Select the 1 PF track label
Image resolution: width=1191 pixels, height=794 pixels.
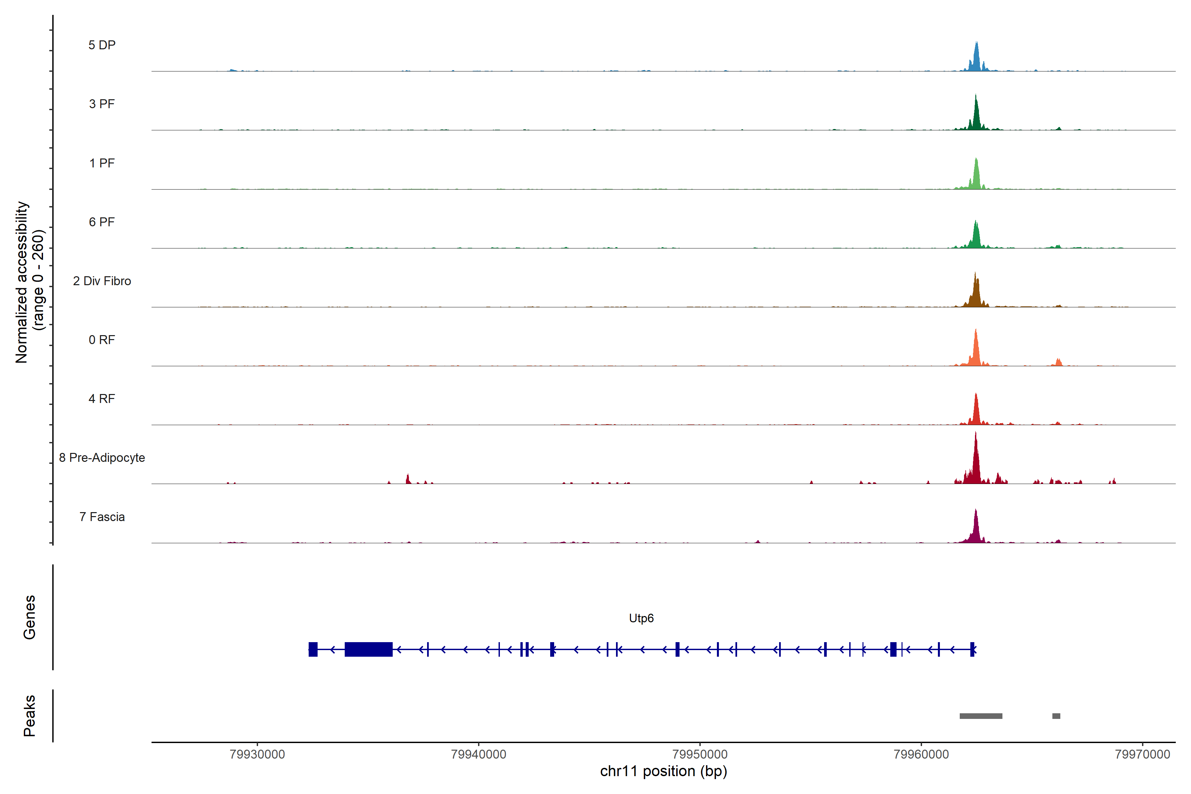[102, 163]
